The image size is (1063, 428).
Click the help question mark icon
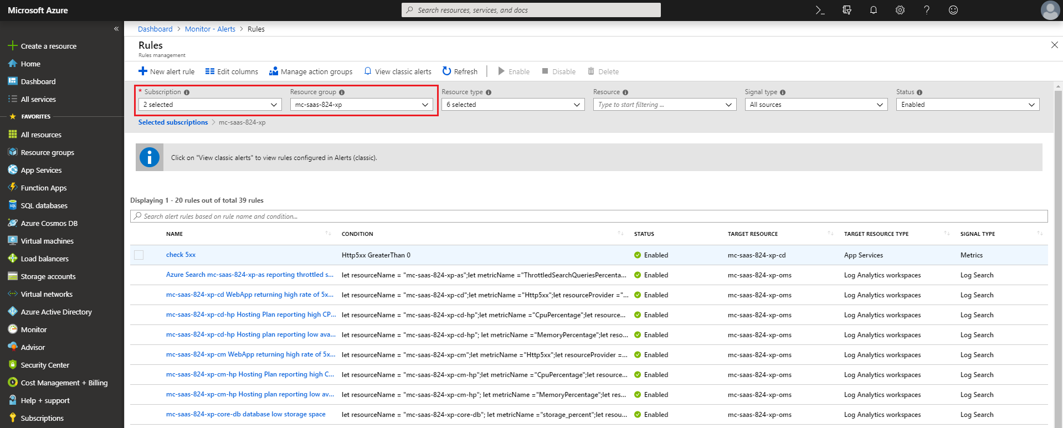tap(927, 10)
